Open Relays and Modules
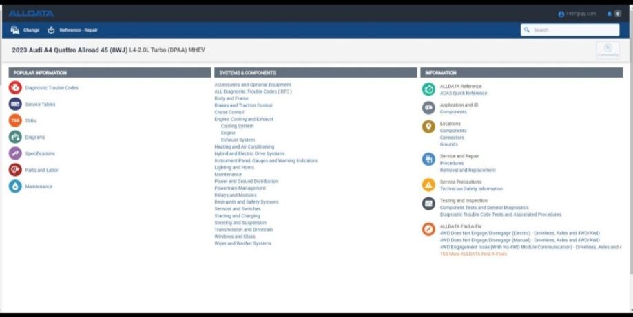 click(x=236, y=195)
